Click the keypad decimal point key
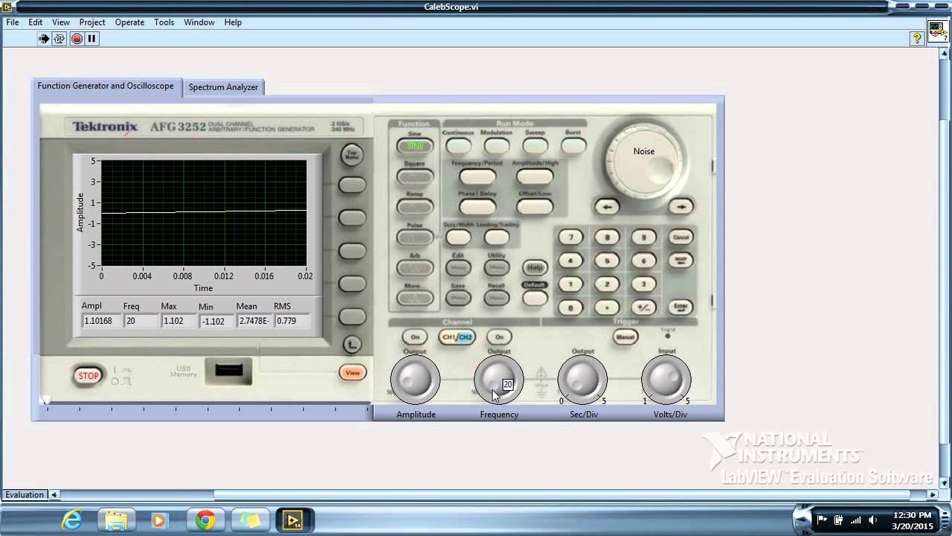Viewport: 952px width, 536px height. 607,307
